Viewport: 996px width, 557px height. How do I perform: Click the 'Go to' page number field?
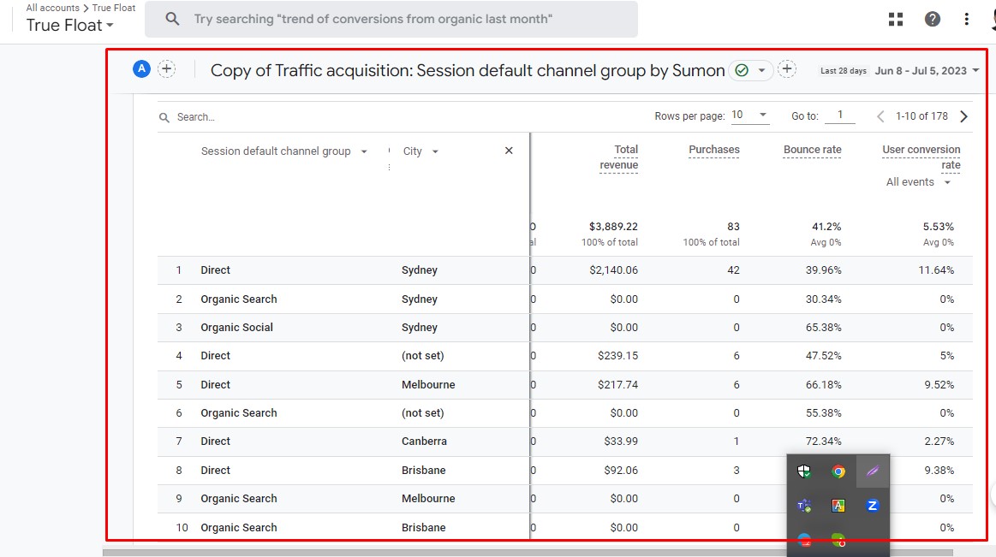tap(840, 115)
